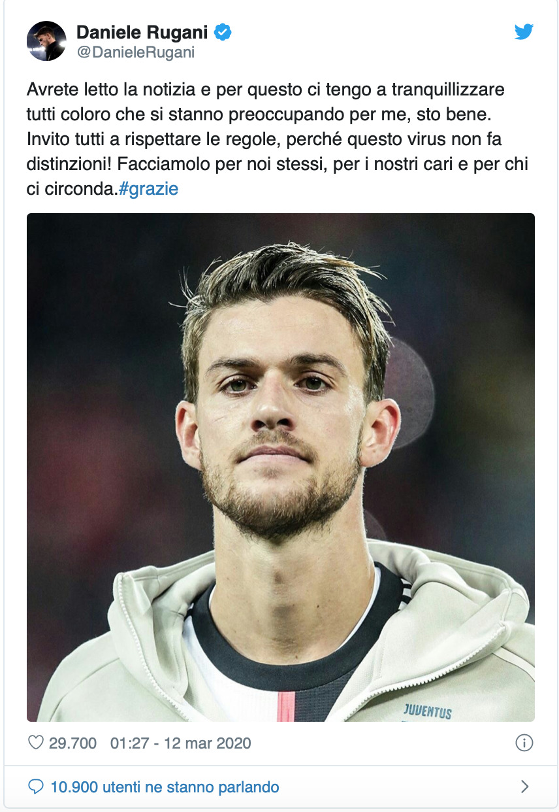Click the 01:27 tweet time
Image resolution: width=559 pixels, height=812 pixels.
tap(129, 743)
